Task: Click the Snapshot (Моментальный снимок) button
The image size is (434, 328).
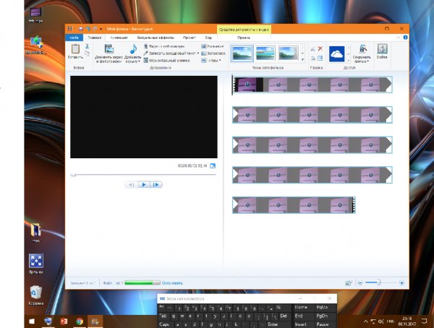Action: click(x=166, y=60)
